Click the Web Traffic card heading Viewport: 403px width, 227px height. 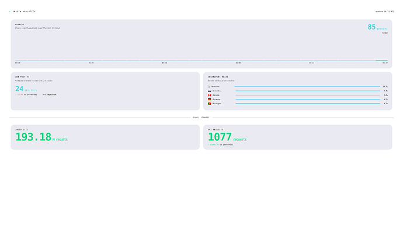tap(22, 77)
